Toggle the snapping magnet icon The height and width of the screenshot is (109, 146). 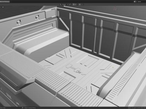pyautogui.click(x=74, y=5)
